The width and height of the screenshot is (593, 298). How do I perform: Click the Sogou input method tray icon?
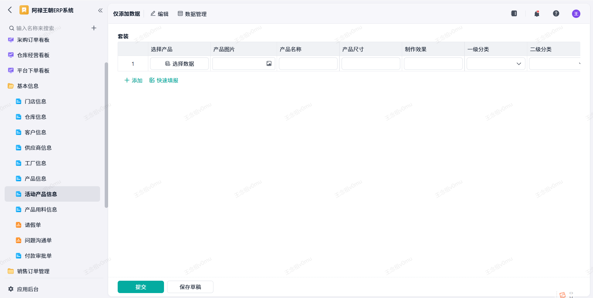pyautogui.click(x=562, y=295)
